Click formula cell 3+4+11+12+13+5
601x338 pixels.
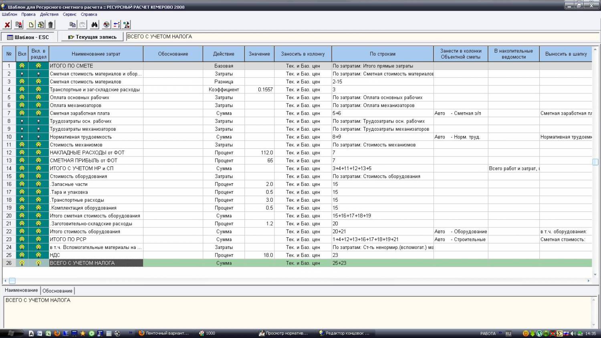pos(383,168)
